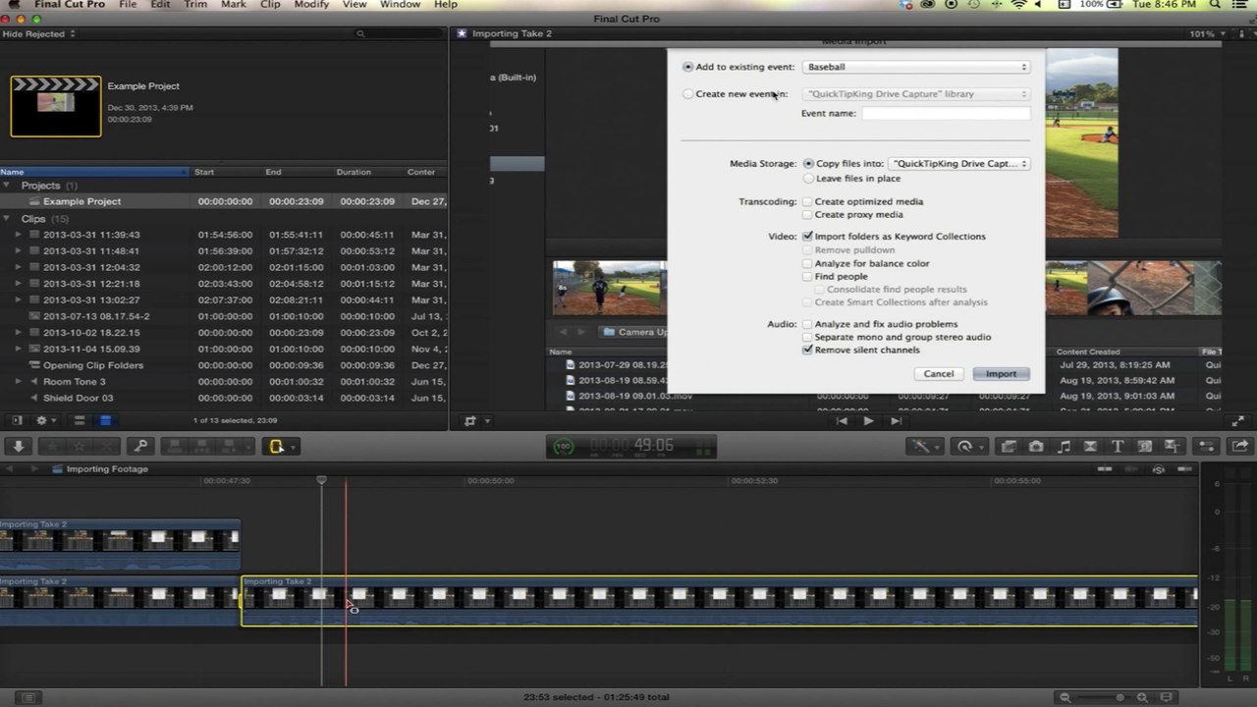Viewport: 1257px width, 707px height.
Task: Enable Create optimized media checkbox
Action: (807, 201)
